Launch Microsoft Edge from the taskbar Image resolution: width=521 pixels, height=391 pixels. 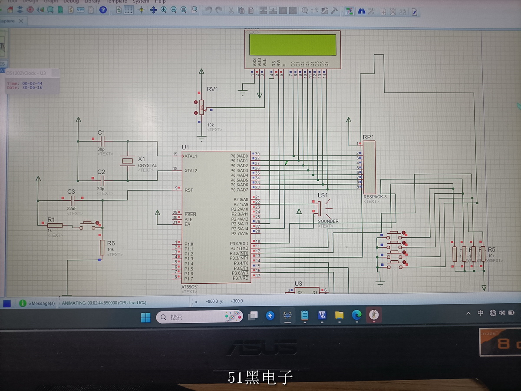(x=356, y=315)
